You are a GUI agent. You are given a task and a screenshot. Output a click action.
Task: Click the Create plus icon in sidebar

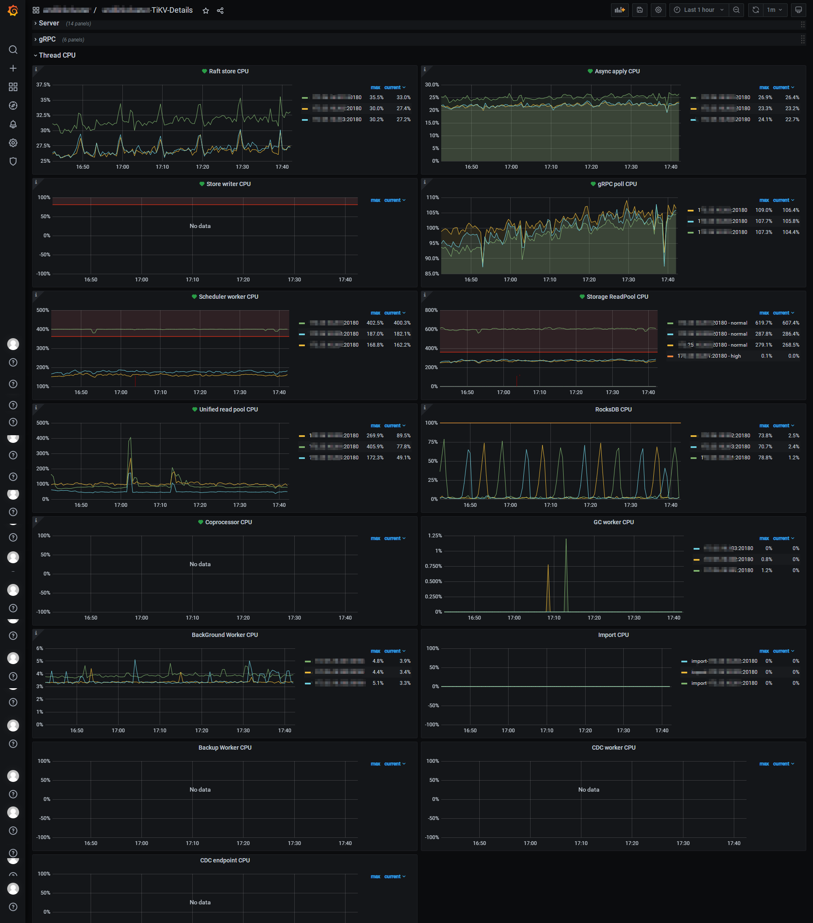[13, 68]
